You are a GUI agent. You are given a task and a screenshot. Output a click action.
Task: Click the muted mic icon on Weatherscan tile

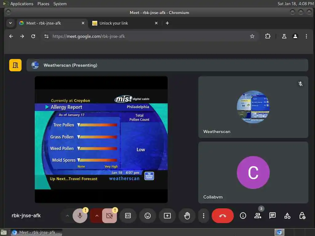click(x=300, y=84)
